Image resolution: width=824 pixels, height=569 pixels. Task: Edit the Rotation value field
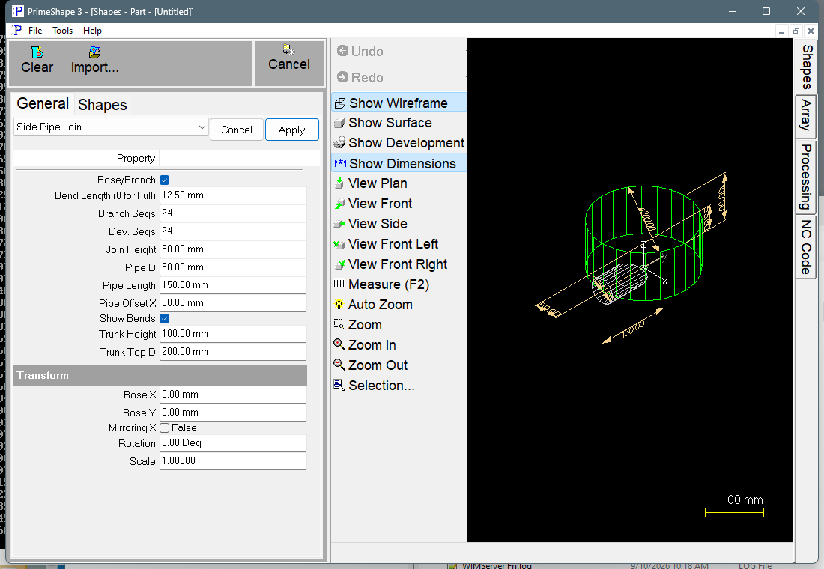point(233,443)
